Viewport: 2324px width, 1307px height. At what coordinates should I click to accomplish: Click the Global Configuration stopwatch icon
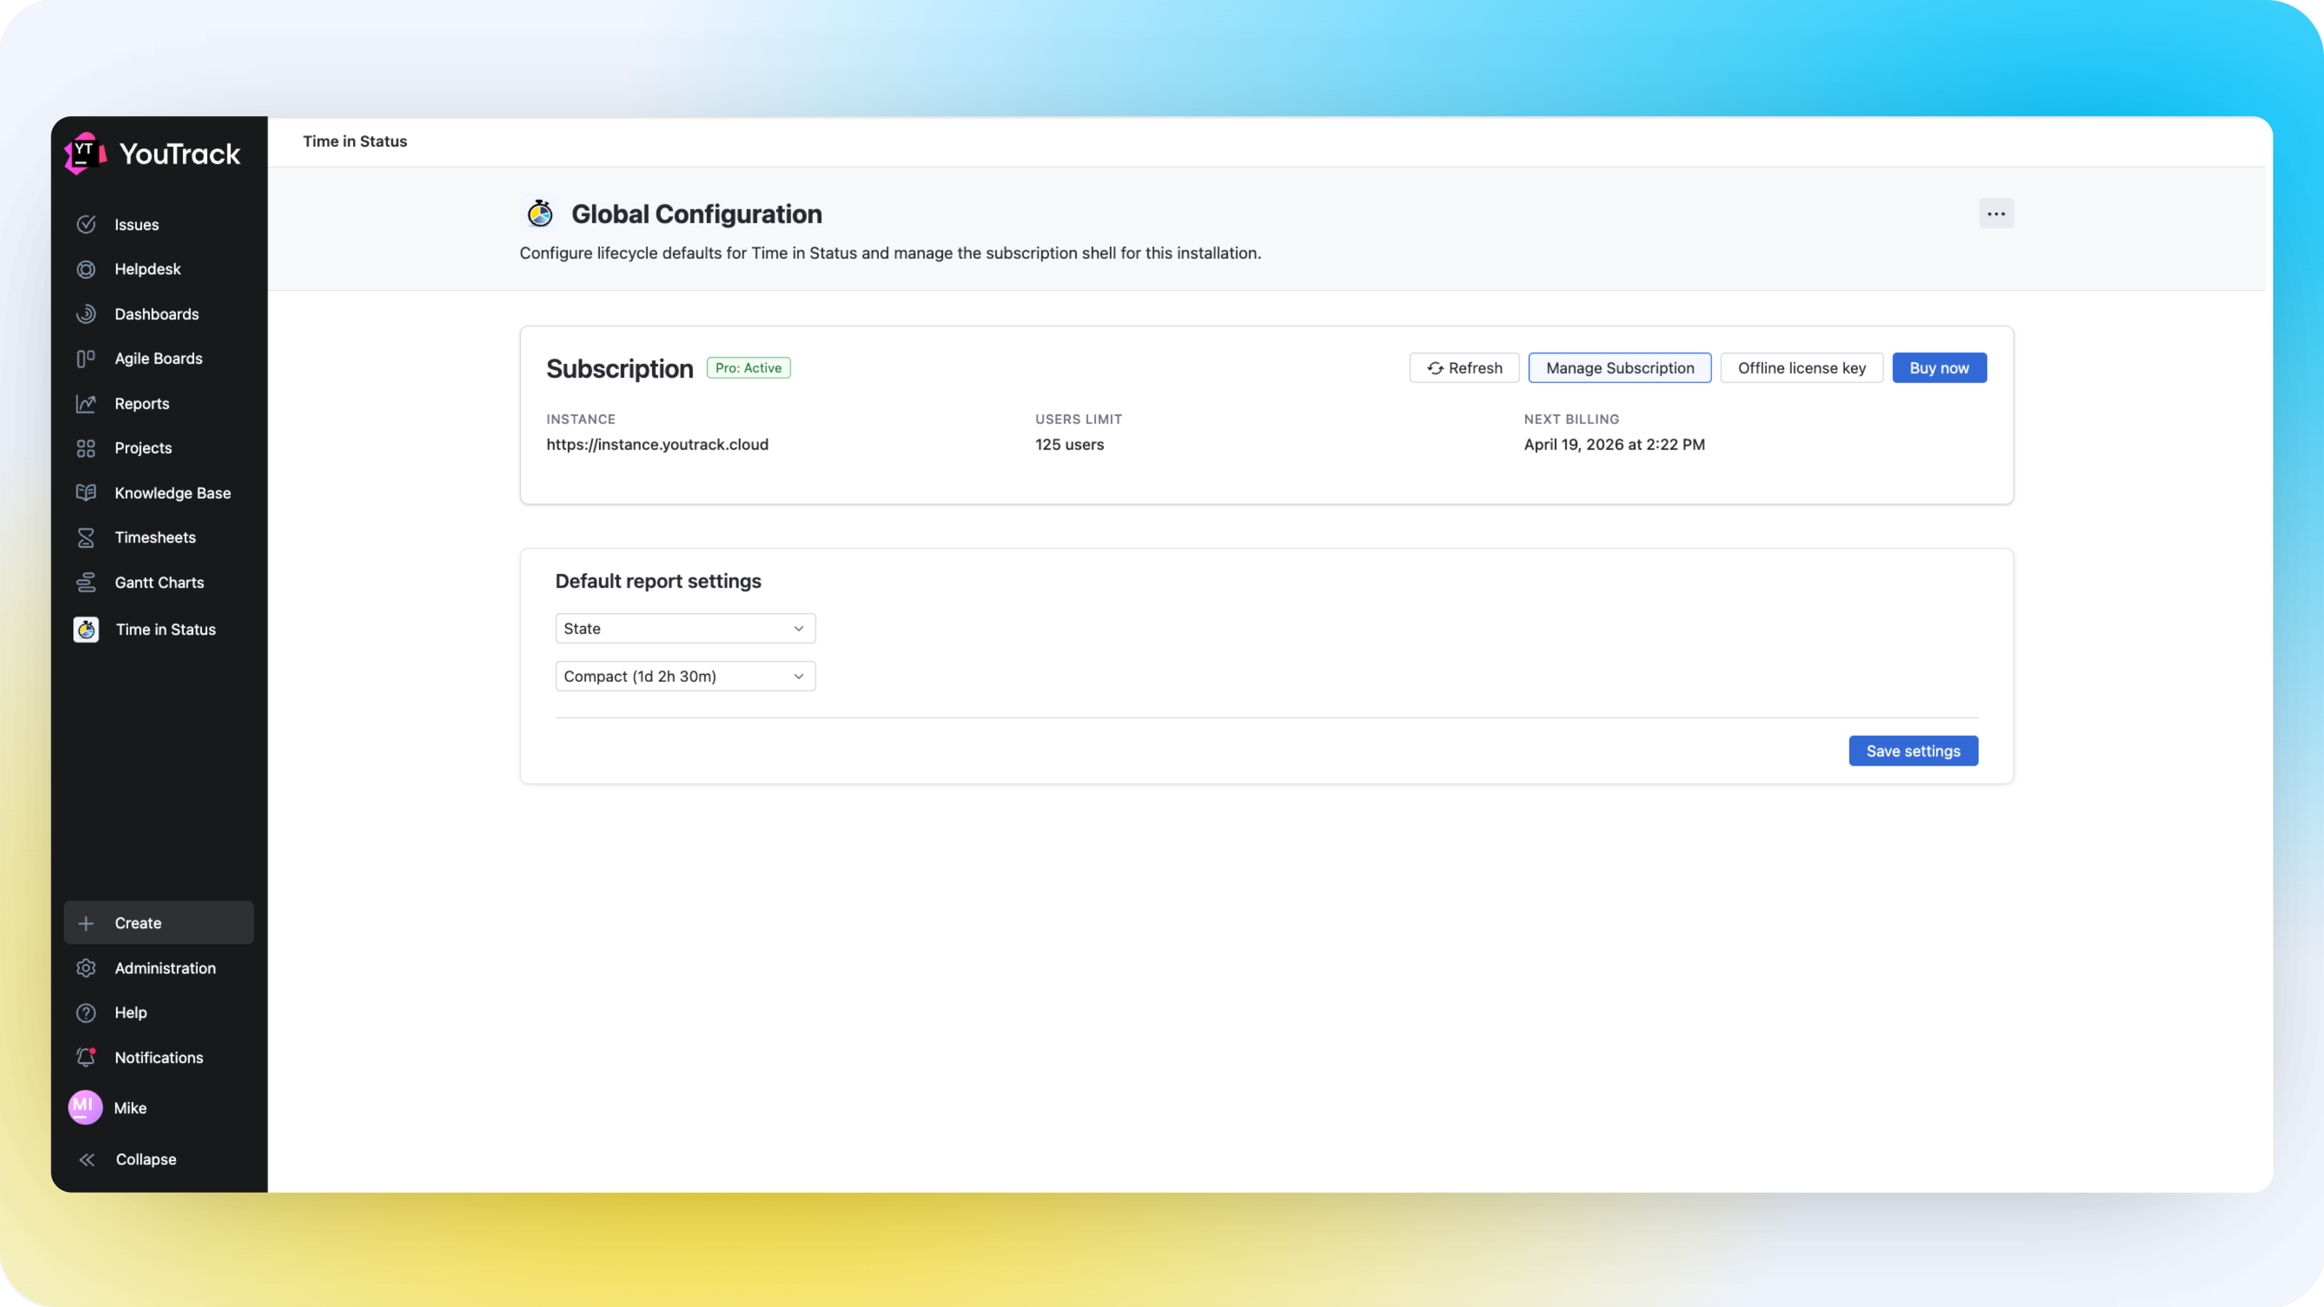[539, 214]
